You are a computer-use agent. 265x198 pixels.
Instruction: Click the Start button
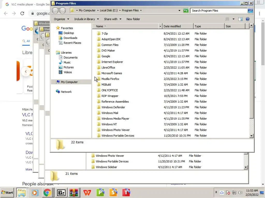point(8,192)
